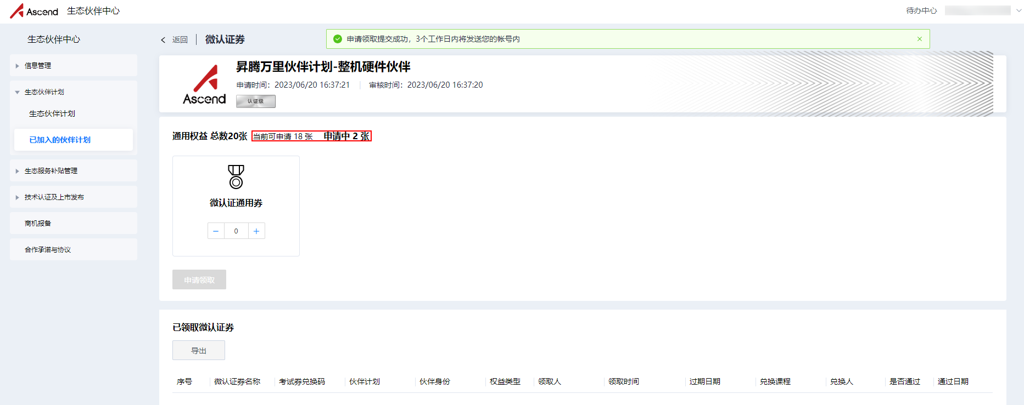Click the 领取时间 column header
This screenshot has height=405, width=1024.
[624, 381]
